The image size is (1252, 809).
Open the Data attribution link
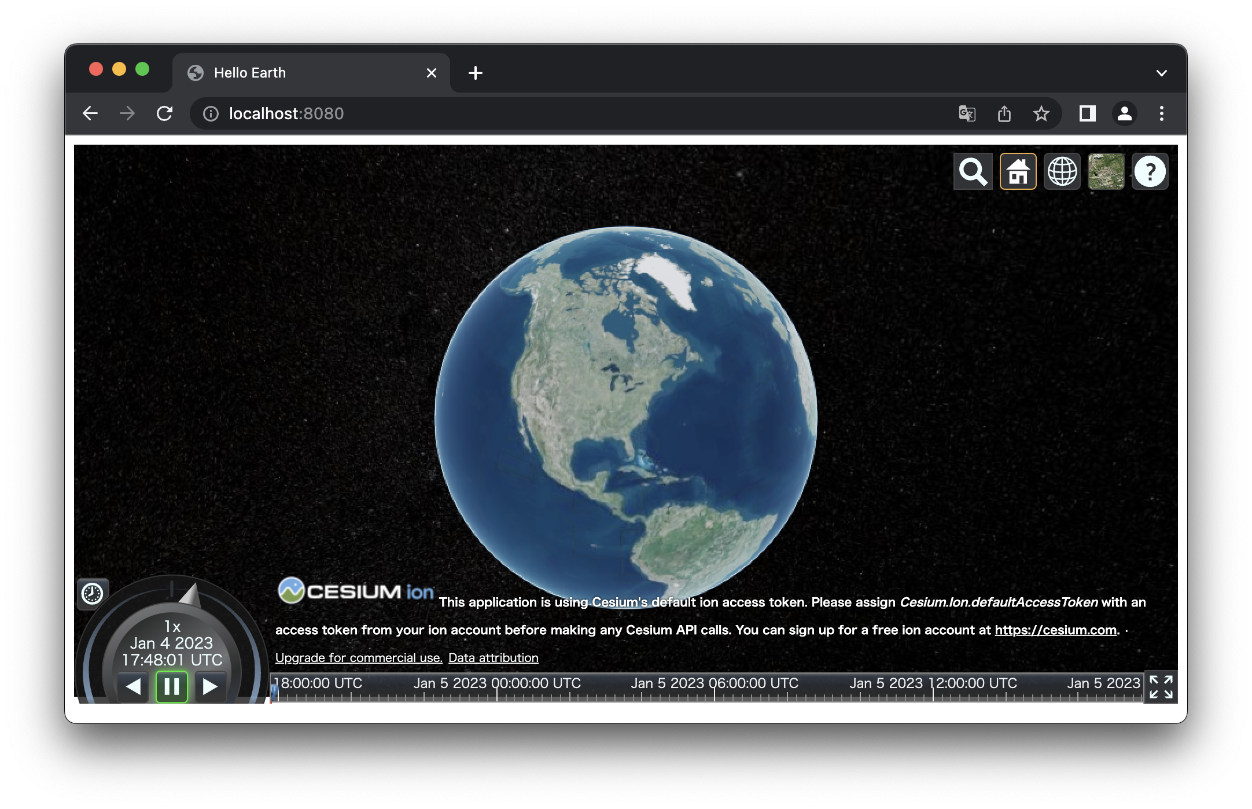click(493, 658)
